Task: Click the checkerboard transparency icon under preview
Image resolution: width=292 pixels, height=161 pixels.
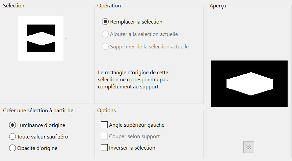Action: tap(249, 147)
